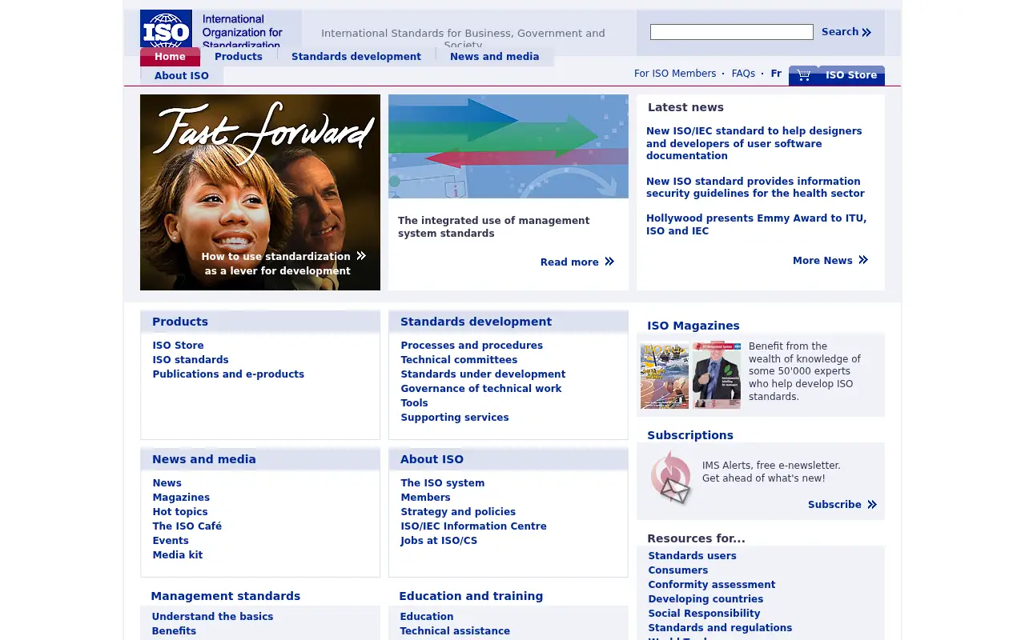The width and height of the screenshot is (1025, 640).
Task: Open the Hot topics link
Action: [180, 512]
